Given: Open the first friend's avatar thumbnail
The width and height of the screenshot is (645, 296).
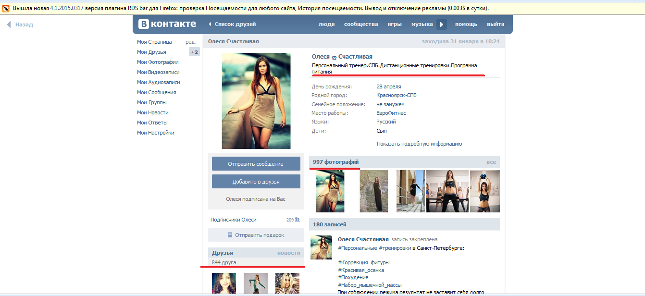Looking at the screenshot, I should [x=224, y=283].
